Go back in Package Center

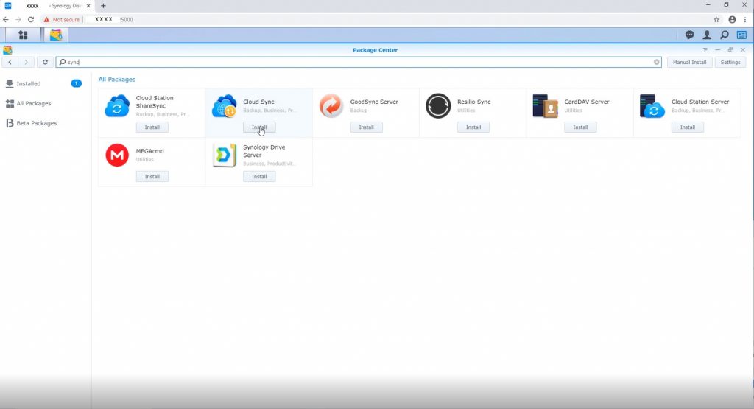coord(10,62)
